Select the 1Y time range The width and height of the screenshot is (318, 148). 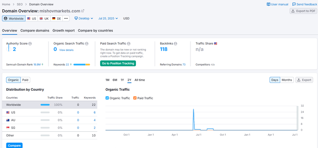pos(122,80)
